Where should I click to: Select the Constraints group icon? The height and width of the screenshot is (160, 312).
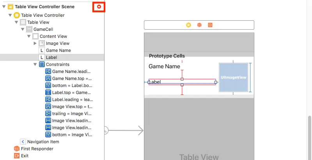point(42,64)
